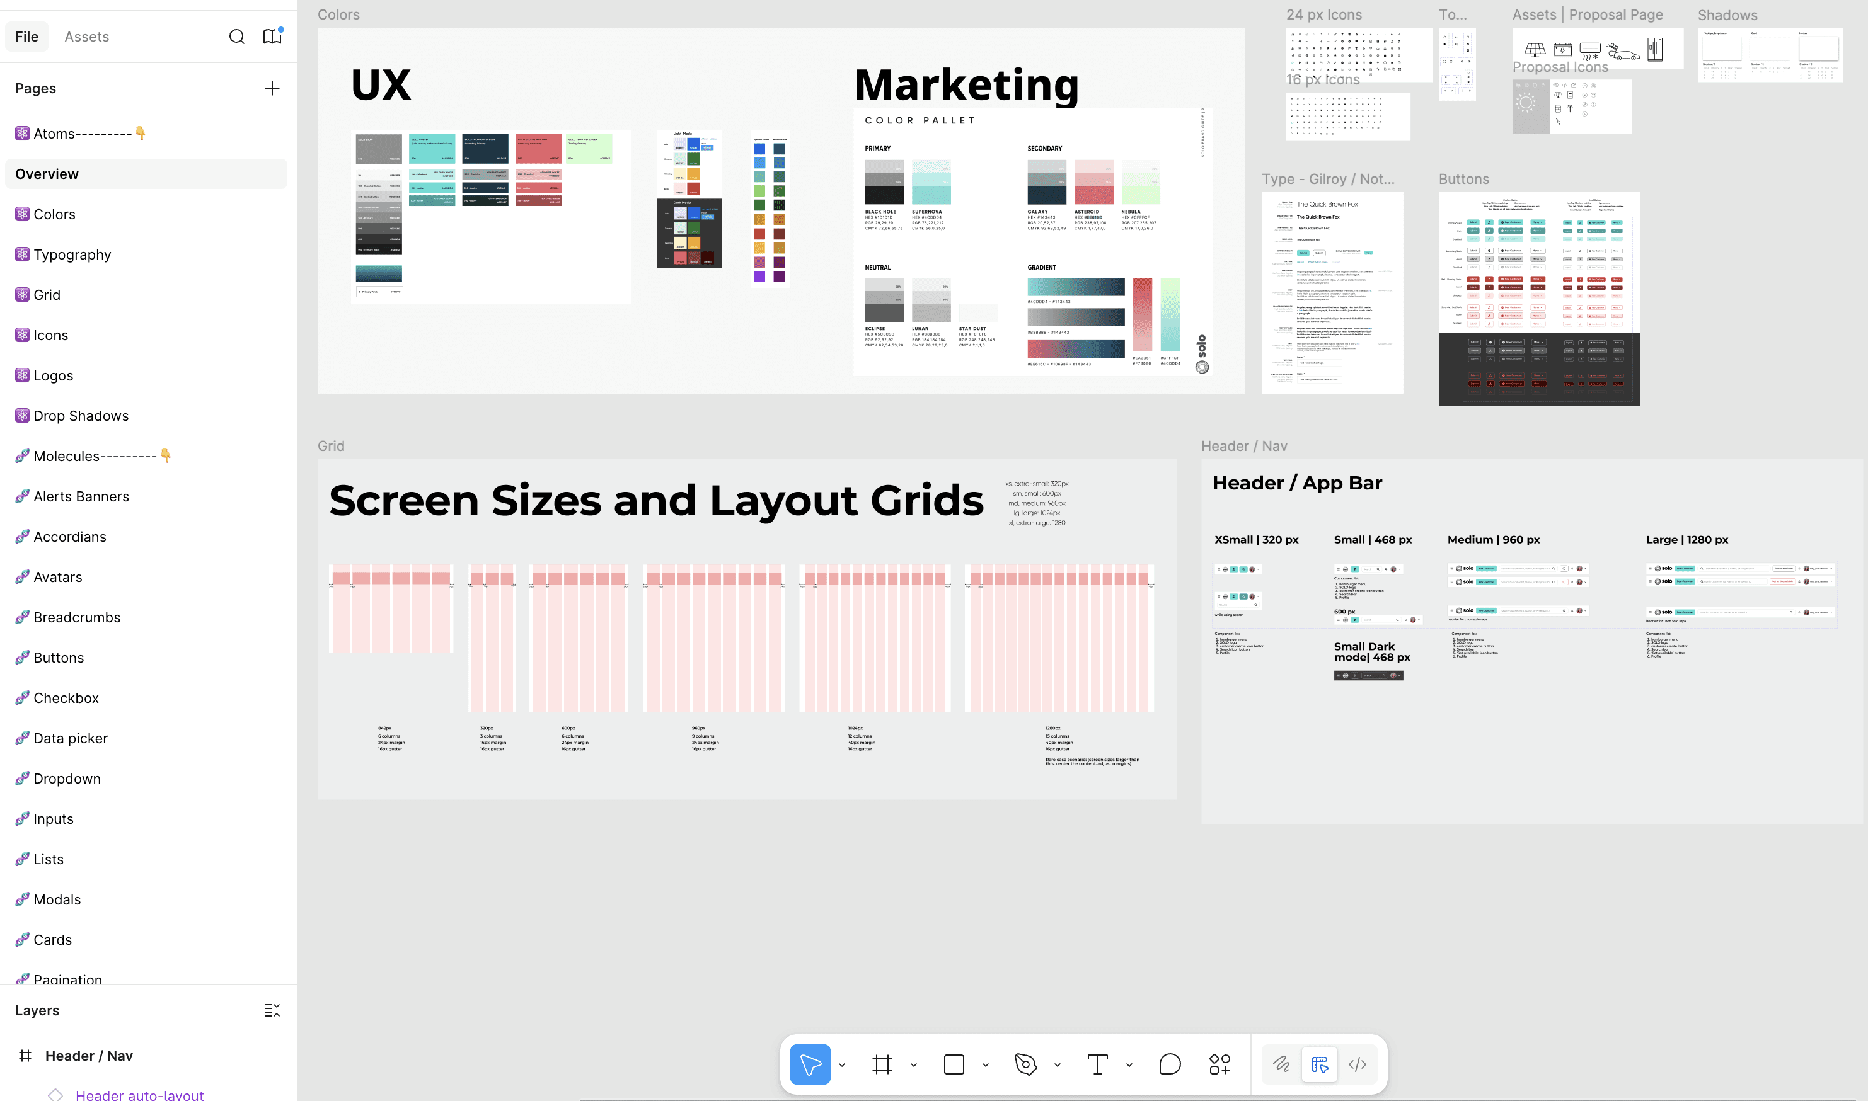Add a new page with plus icon
1868x1101 pixels.
[272, 88]
